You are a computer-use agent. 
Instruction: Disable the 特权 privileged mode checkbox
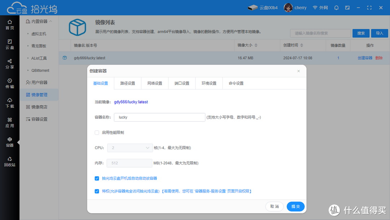pos(97,191)
